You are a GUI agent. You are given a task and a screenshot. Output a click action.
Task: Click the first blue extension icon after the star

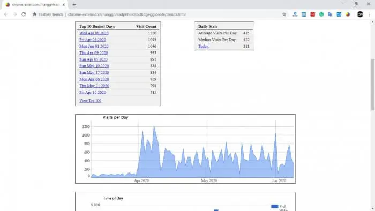(295, 14)
